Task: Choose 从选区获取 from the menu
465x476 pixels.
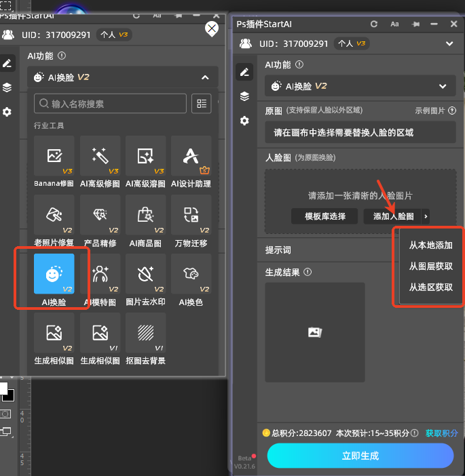Action: pyautogui.click(x=430, y=287)
